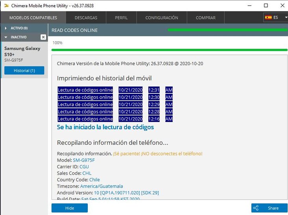Select the 12:30 row date 10/21/2020
Screen dimensions: 288x215
tap(131, 97)
